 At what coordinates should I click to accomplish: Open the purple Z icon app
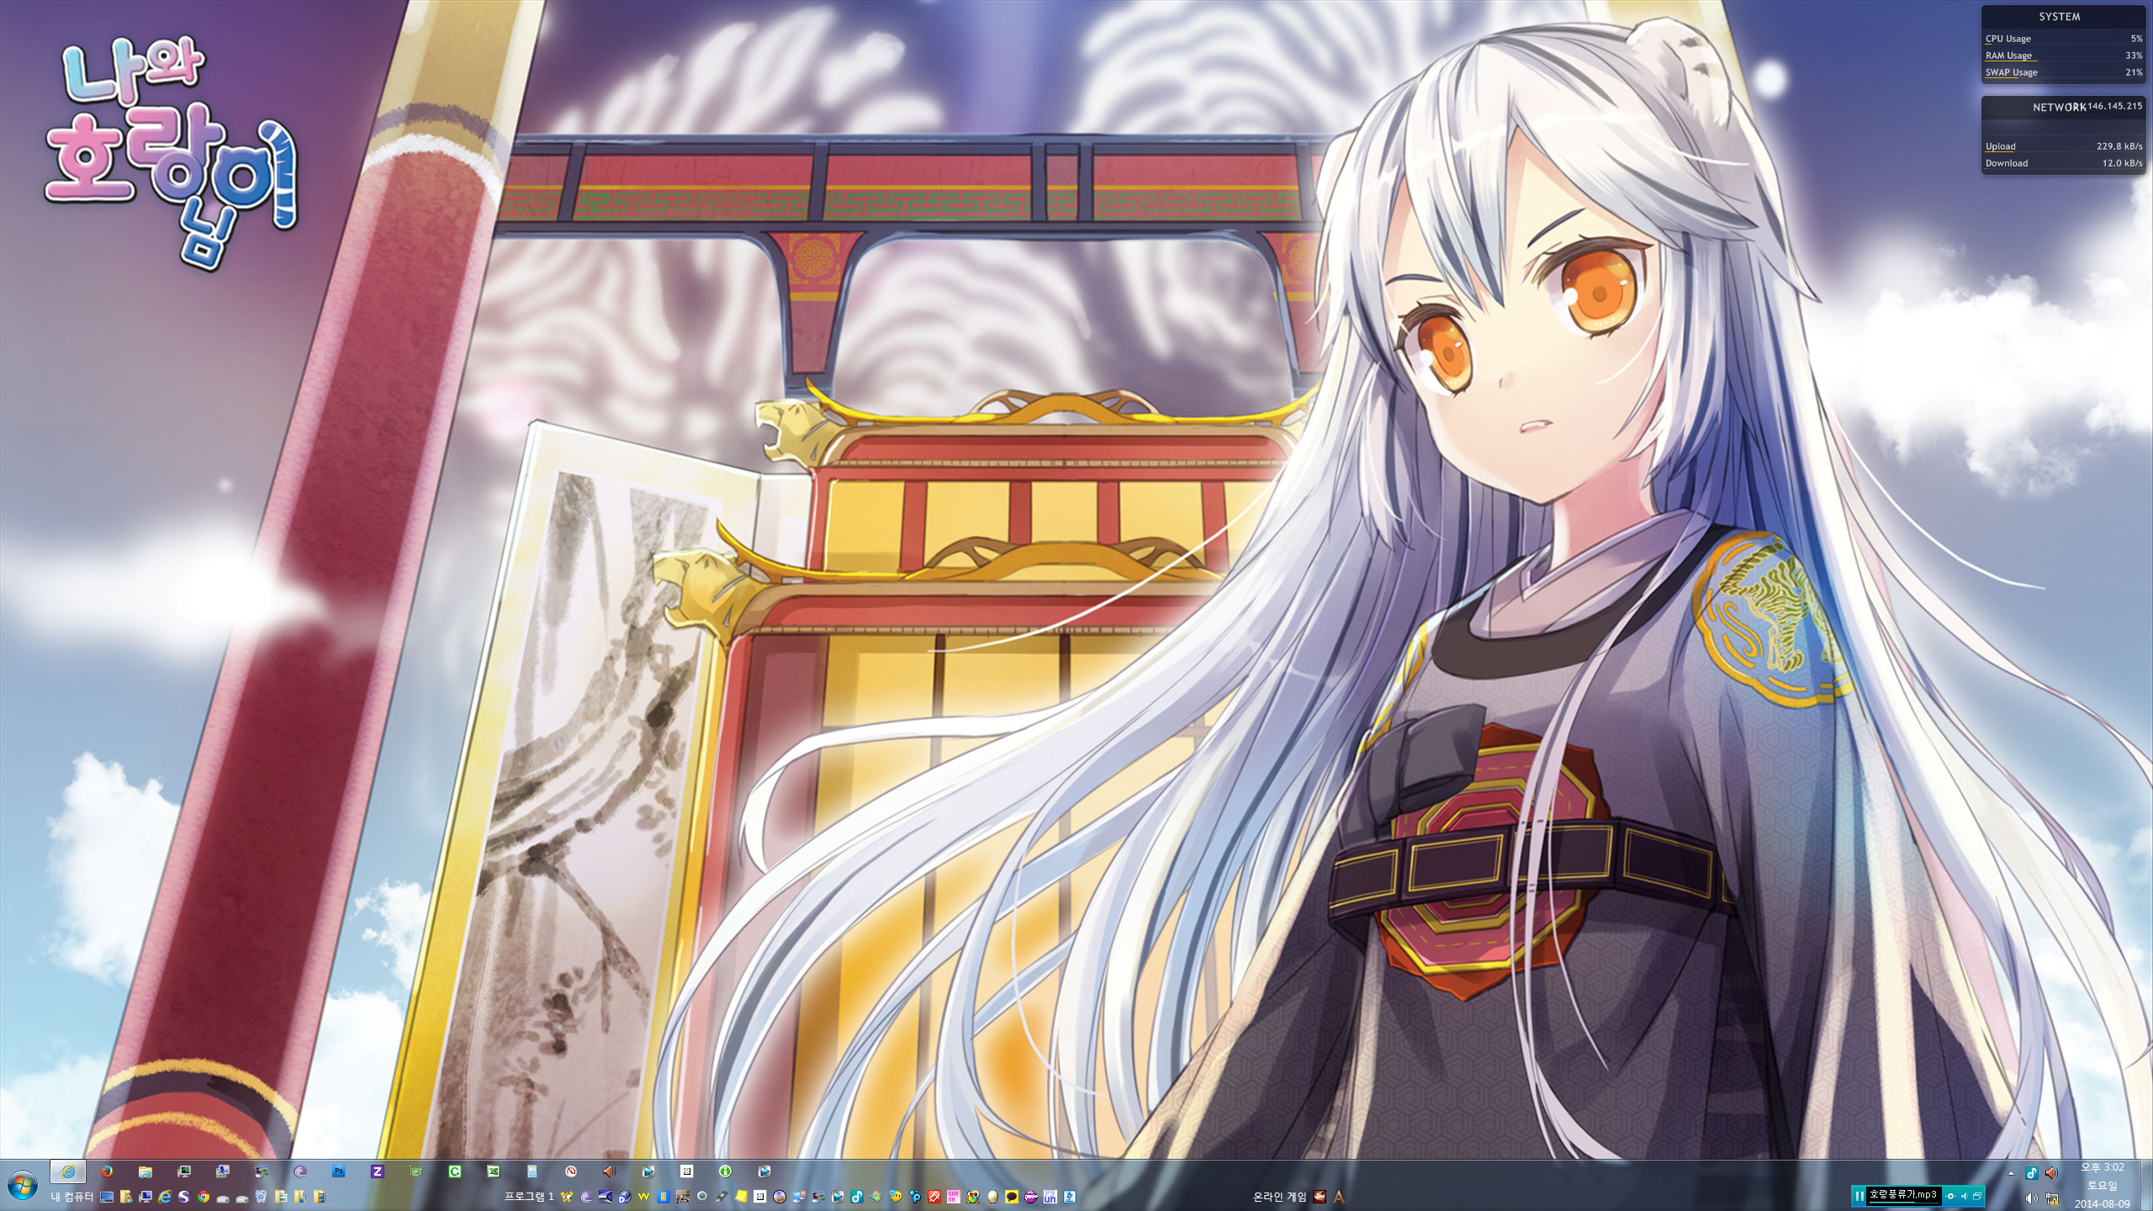[x=378, y=1171]
